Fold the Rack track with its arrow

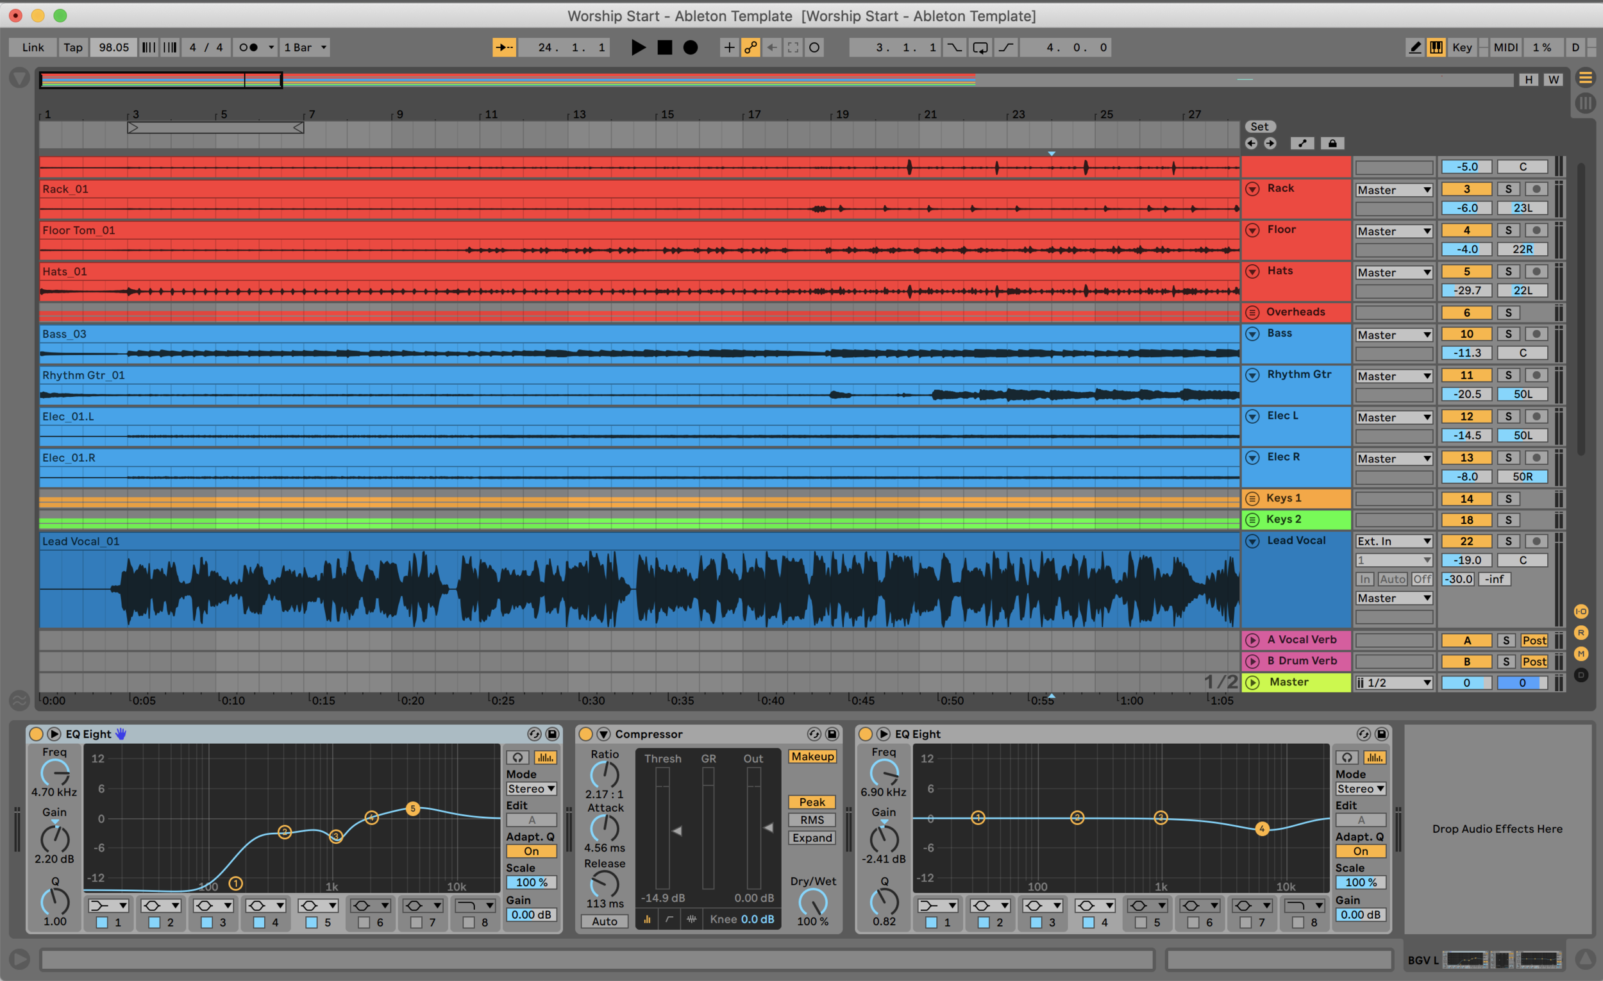[x=1252, y=189]
